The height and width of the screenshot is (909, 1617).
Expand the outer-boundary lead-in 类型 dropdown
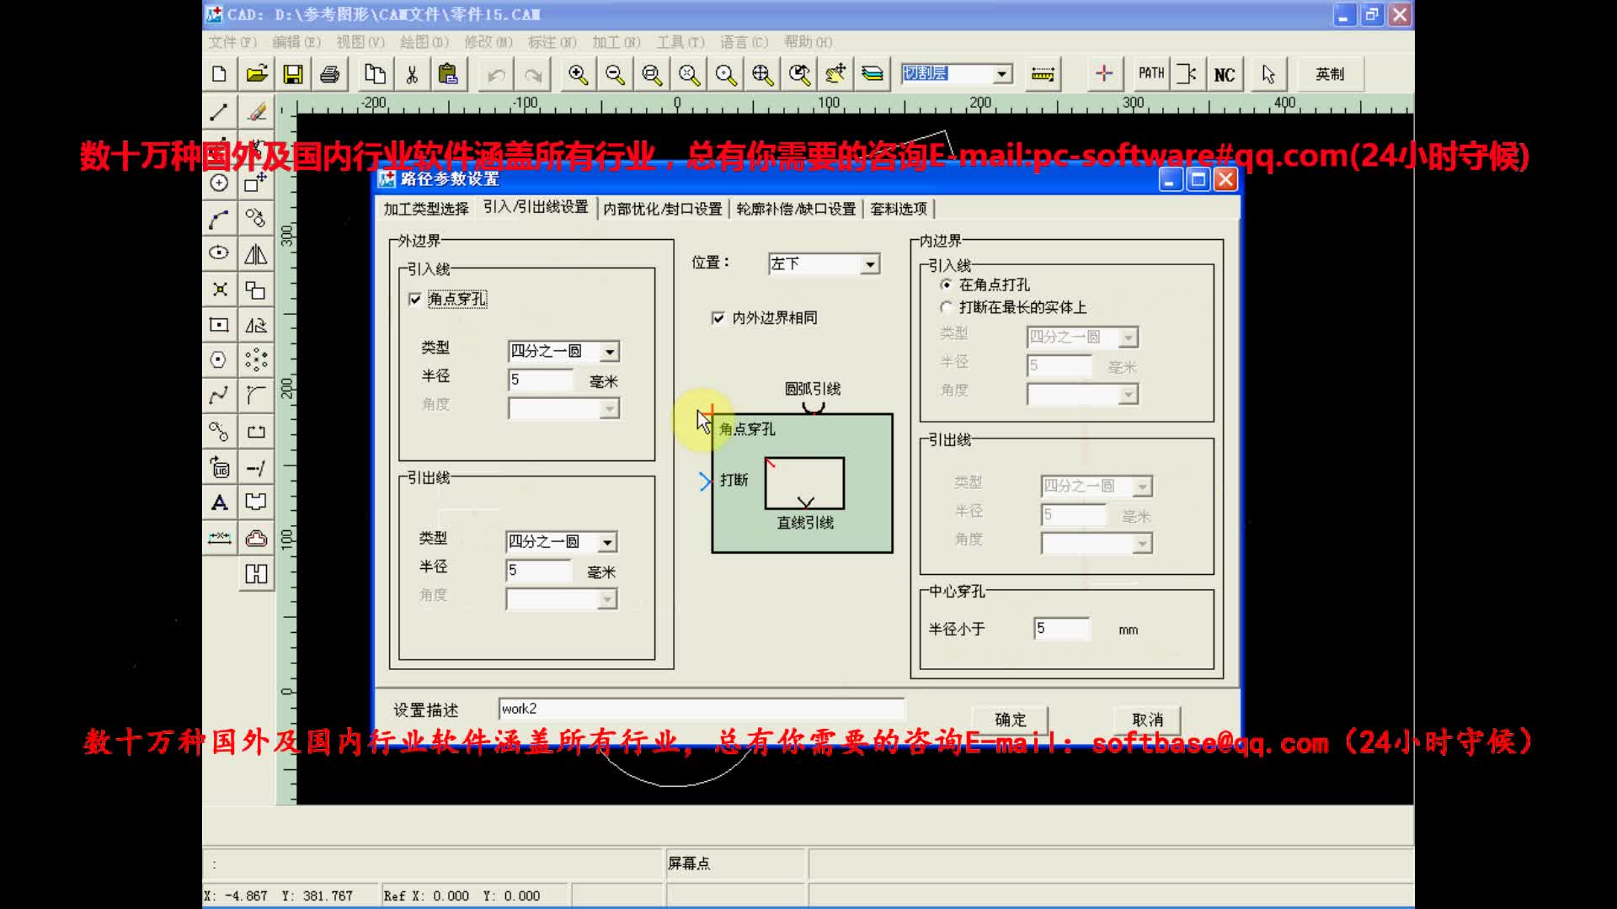[610, 352]
